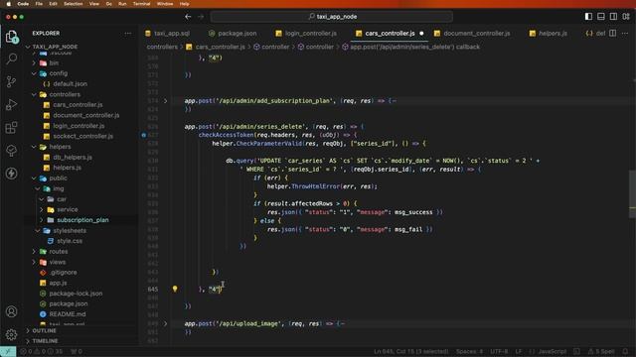Open default.json in Explorer
This screenshot has width=636, height=357.
click(71, 83)
